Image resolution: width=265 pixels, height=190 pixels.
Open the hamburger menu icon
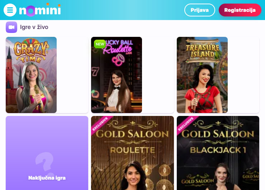pos(10,10)
